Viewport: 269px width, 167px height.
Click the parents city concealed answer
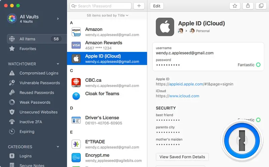click(x=168, y=132)
